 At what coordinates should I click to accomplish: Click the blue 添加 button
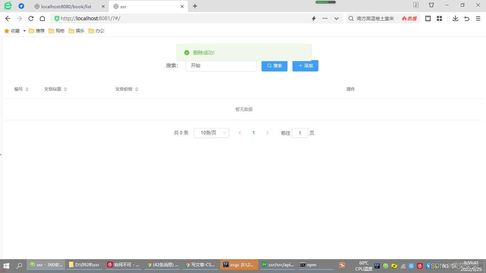(x=305, y=66)
